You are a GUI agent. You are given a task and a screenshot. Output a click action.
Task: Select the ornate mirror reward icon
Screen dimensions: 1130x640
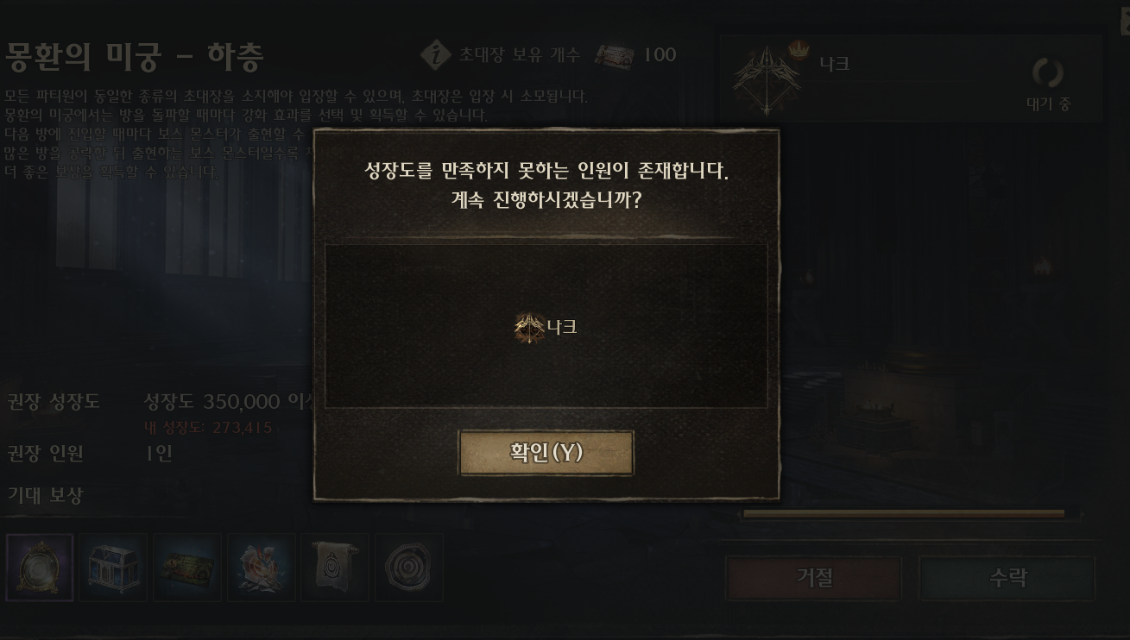pos(40,567)
